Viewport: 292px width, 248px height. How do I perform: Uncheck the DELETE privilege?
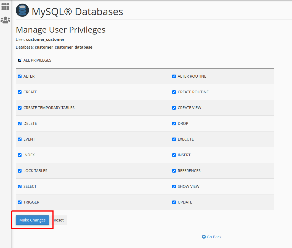tap(20, 123)
